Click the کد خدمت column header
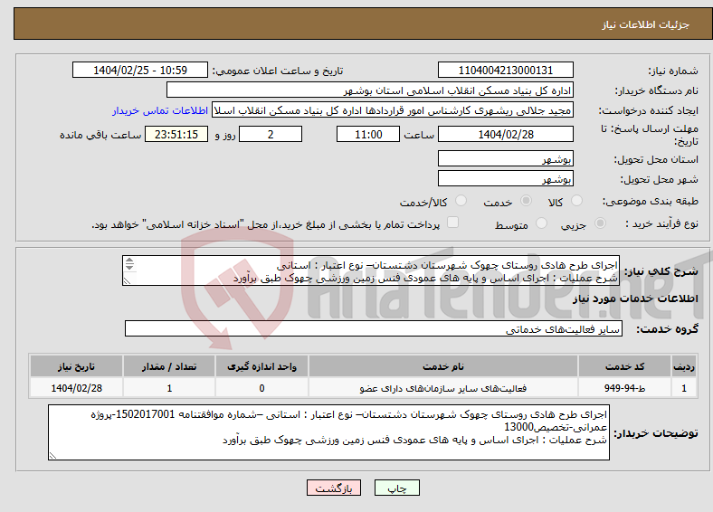Image resolution: width=713 pixels, height=512 pixels. point(625,366)
